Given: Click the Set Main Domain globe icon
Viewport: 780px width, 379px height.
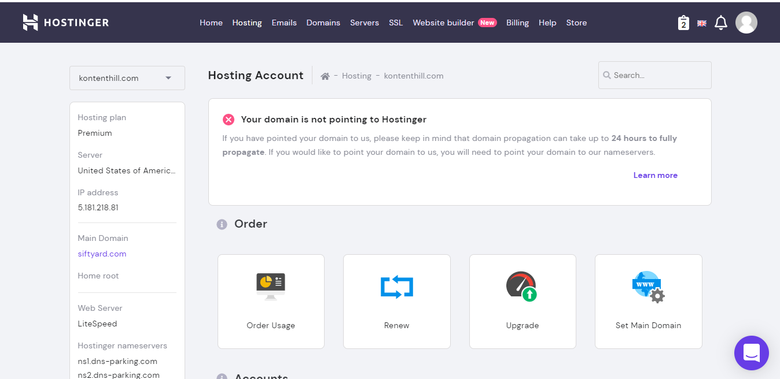Looking at the screenshot, I should 648,287.
